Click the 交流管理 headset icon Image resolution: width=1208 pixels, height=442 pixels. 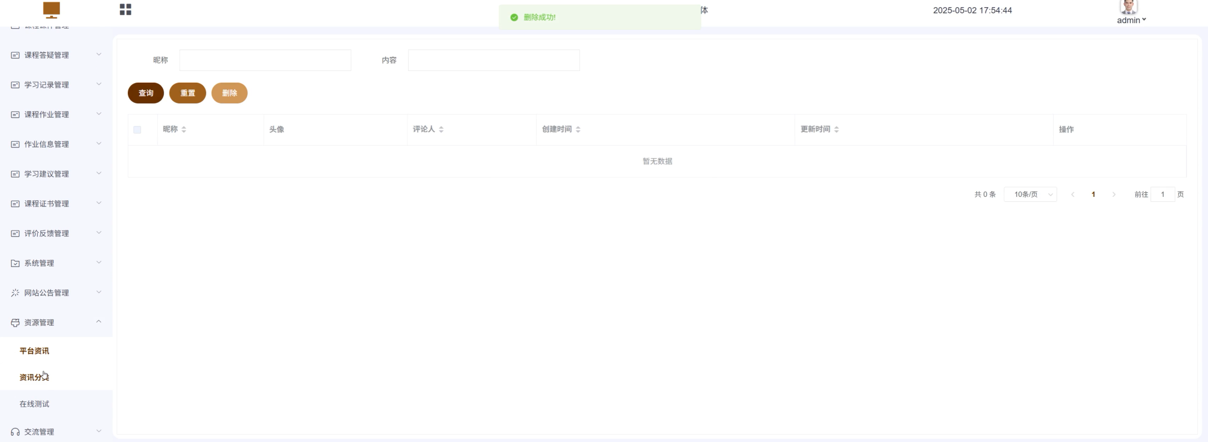click(15, 432)
